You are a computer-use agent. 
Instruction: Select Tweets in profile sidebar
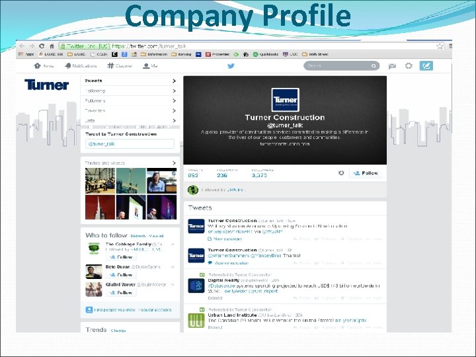[130, 81]
